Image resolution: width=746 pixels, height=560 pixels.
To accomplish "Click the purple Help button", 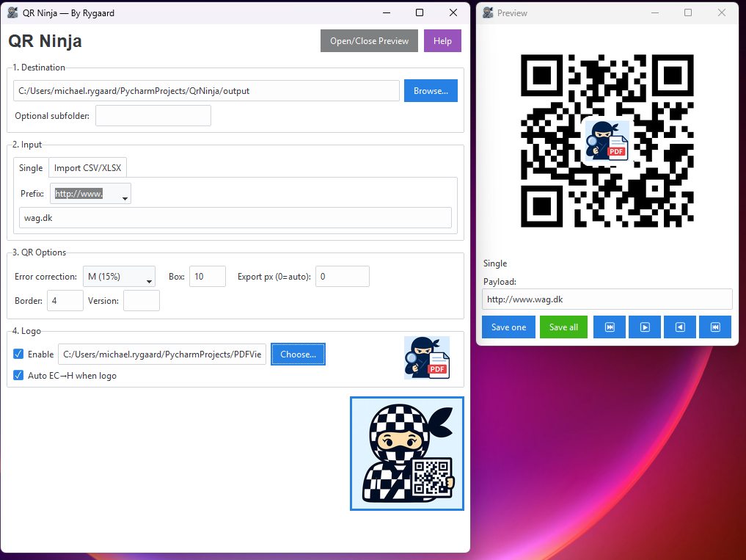I will click(442, 41).
